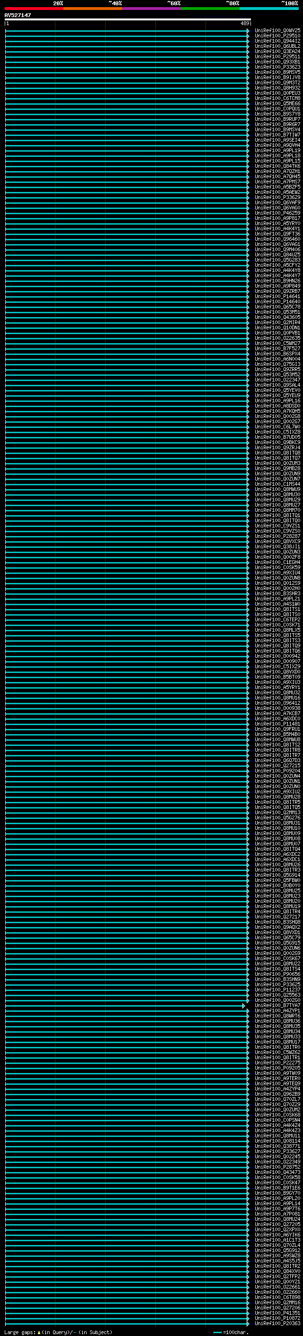Select the UniRef100_Q08114 label
The image size is (303, 1336).
[x=277, y=1141]
